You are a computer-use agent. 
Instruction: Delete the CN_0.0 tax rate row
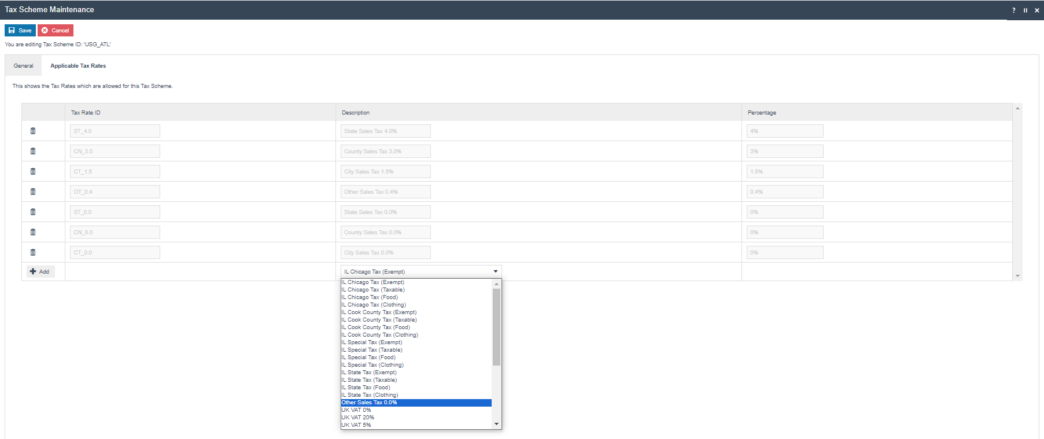[x=33, y=232]
